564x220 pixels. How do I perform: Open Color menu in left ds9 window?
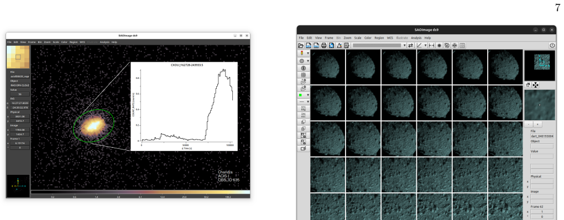[64, 42]
